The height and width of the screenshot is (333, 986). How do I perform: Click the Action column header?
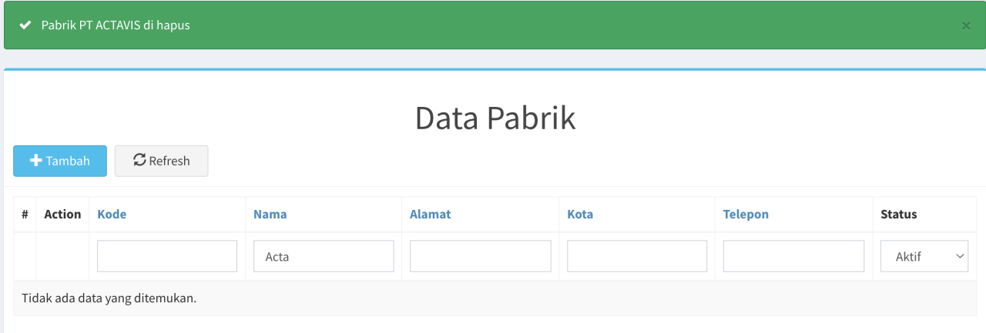click(x=62, y=215)
